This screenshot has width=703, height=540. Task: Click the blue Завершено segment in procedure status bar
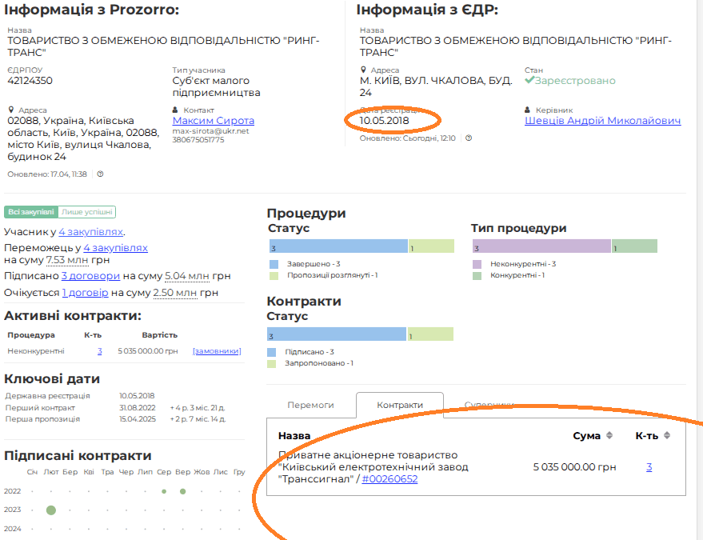(x=338, y=247)
